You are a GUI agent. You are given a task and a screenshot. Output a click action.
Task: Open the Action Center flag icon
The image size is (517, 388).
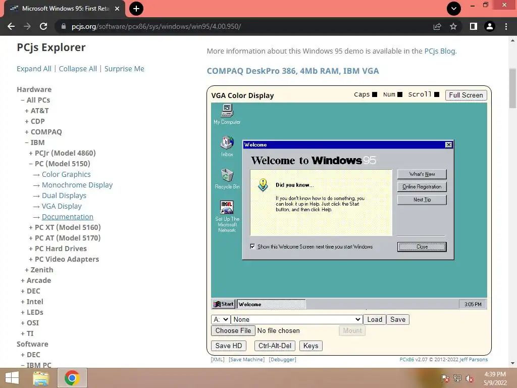coord(445,378)
